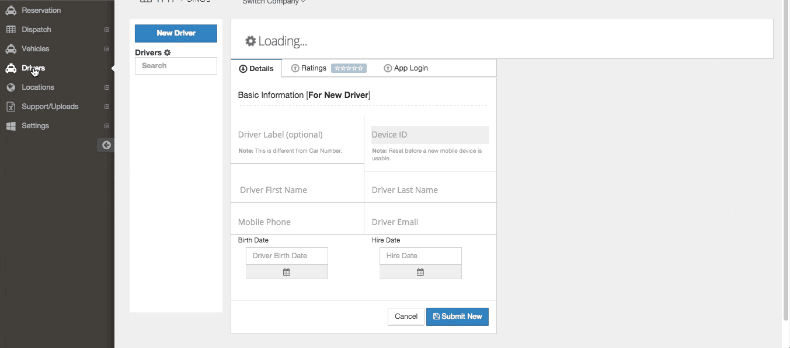Click the Locations globe icon
Screen dimensions: 790x348
[x=11, y=87]
